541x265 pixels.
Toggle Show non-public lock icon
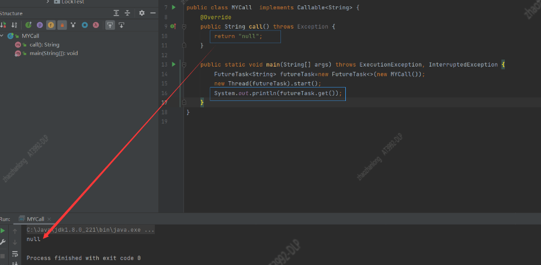(62, 25)
